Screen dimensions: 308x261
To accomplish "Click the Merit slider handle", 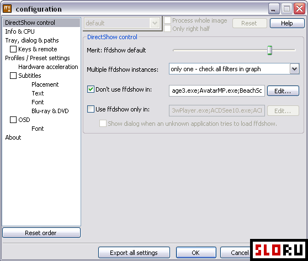I will click(x=270, y=50).
